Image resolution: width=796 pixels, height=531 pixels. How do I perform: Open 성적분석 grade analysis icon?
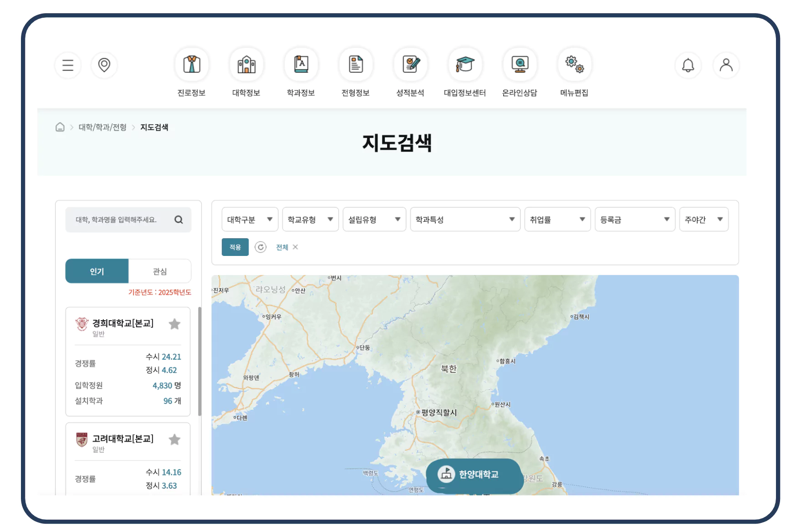pos(410,64)
